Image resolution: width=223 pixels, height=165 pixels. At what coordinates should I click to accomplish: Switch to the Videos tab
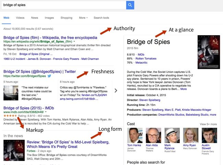(20, 18)
